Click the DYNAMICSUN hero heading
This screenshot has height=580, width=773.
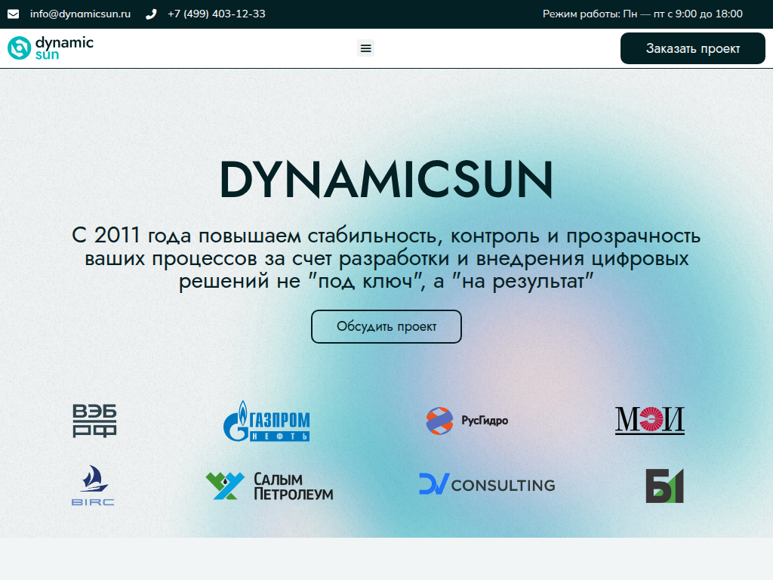pyautogui.click(x=386, y=180)
